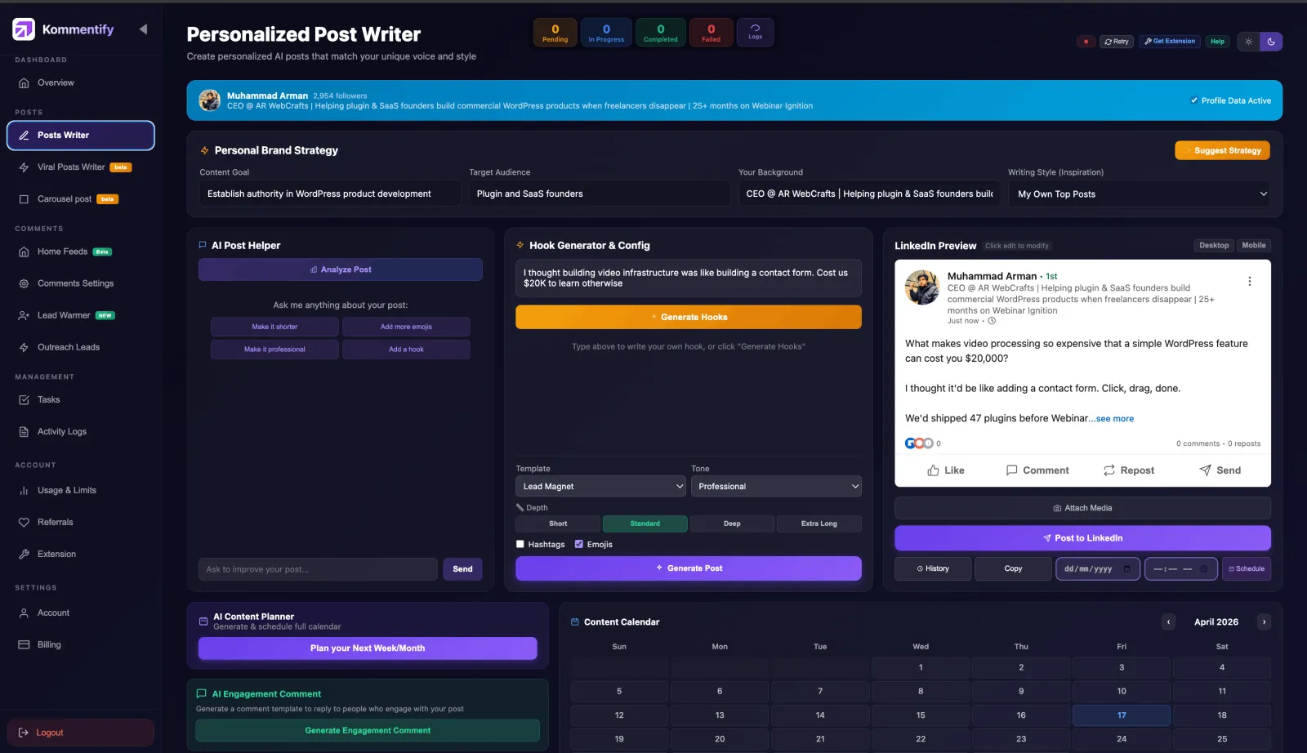Image resolution: width=1307 pixels, height=753 pixels.
Task: Click the Extension wrench icon in sidebar
Action: pos(24,555)
